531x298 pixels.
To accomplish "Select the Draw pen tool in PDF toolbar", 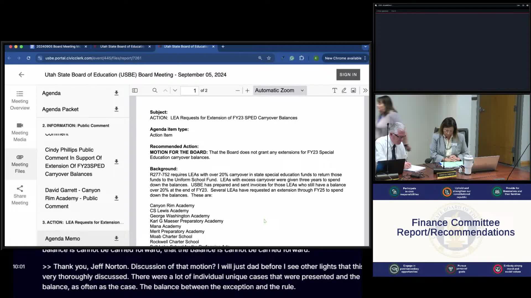I will point(344,90).
